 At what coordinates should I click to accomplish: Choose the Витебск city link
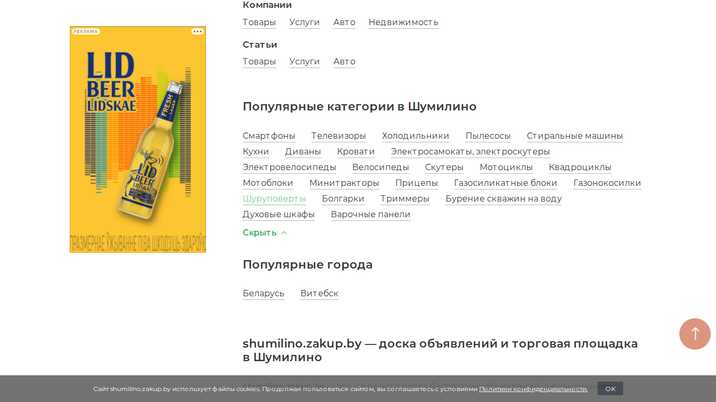[320, 294]
